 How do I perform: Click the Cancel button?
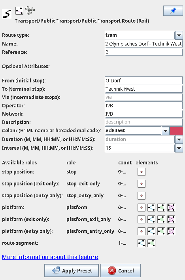tap(121, 270)
